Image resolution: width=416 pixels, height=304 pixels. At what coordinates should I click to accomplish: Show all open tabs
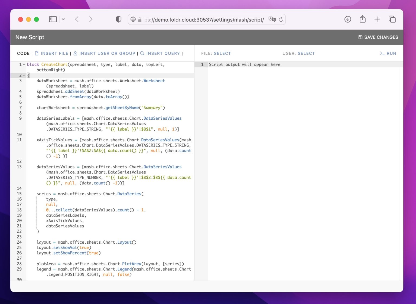point(392,19)
